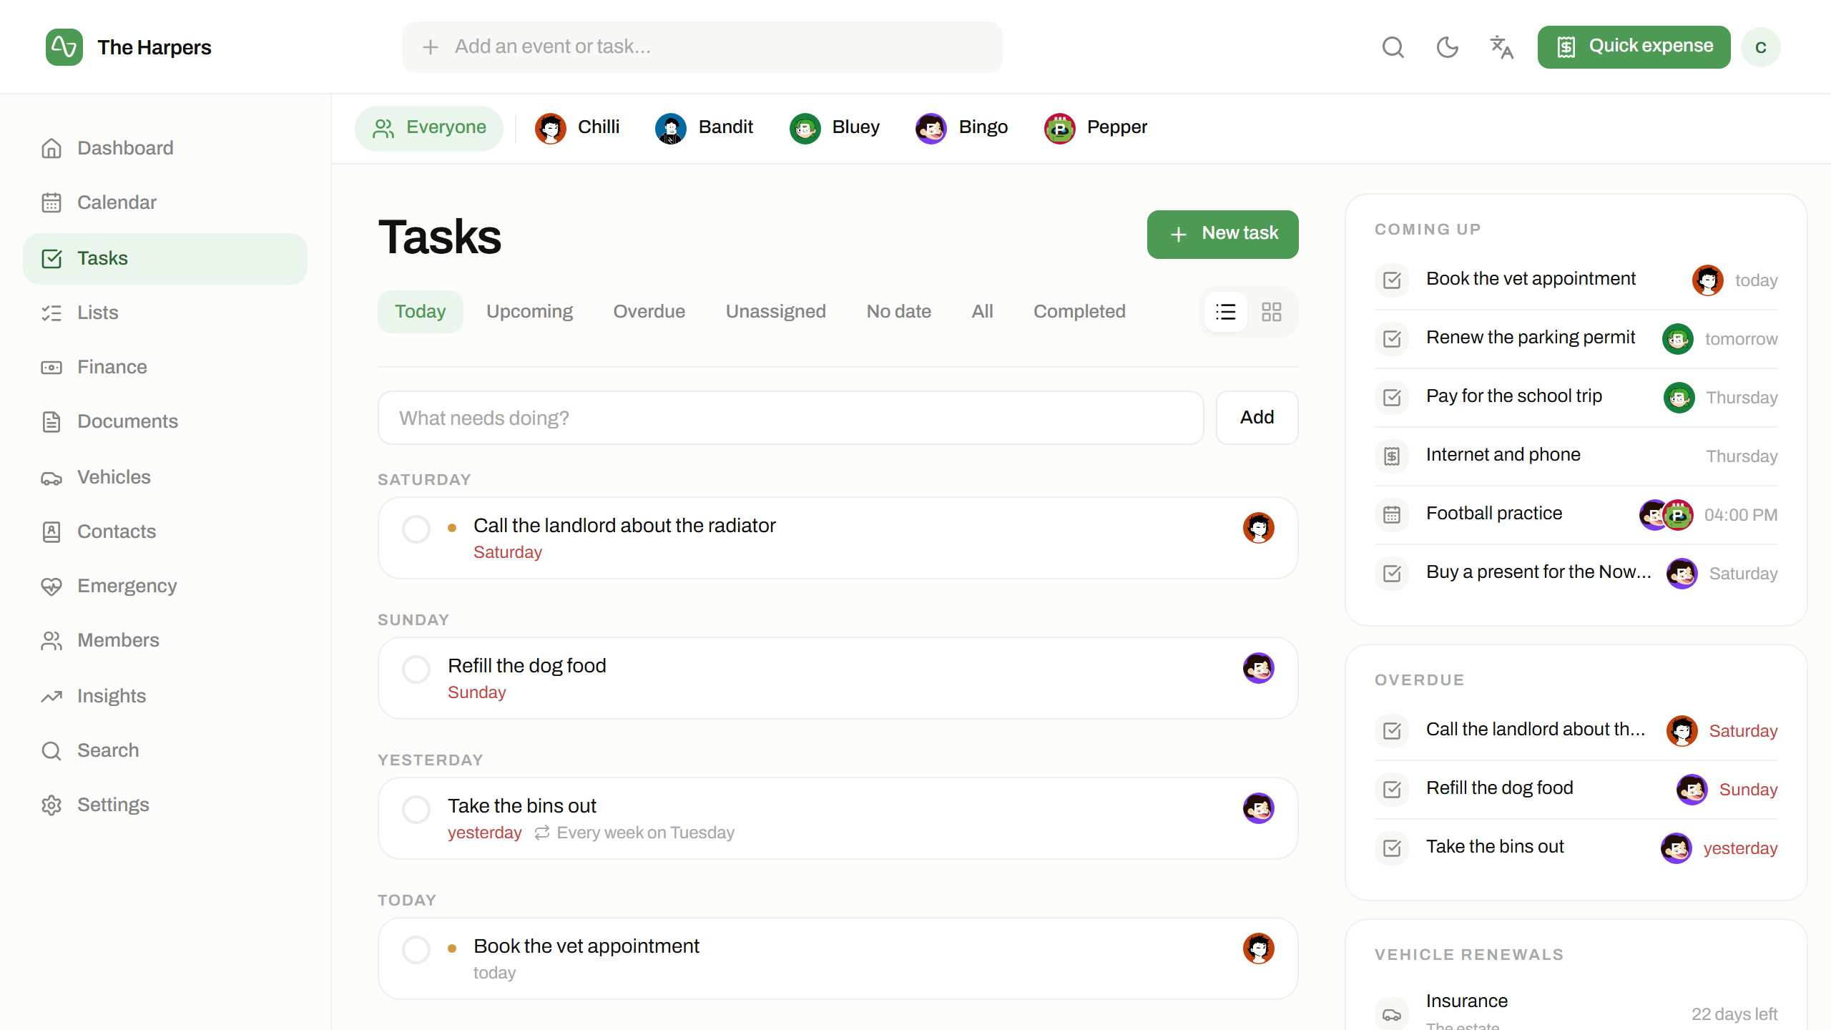Open Football practice in Coming Up
Viewport: 1831px width, 1030px height.
(1576, 514)
